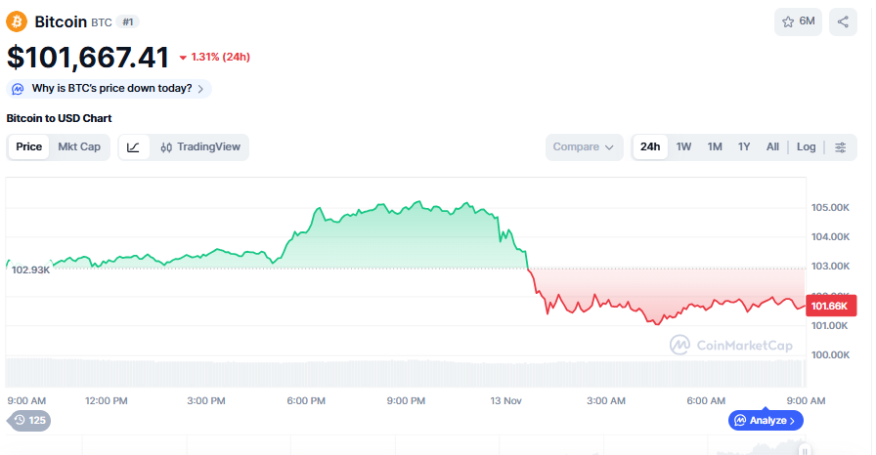The height and width of the screenshot is (455, 876).
Task: Toggle the Log scale option
Action: 806,147
